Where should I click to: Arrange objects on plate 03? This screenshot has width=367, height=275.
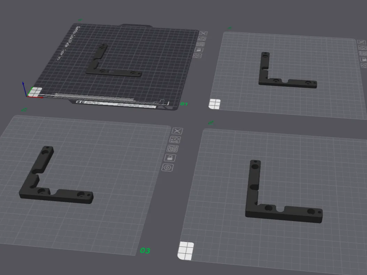(x=173, y=149)
